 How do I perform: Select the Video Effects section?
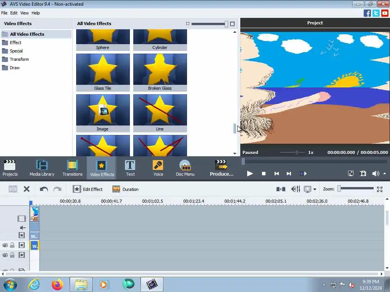pos(102,168)
